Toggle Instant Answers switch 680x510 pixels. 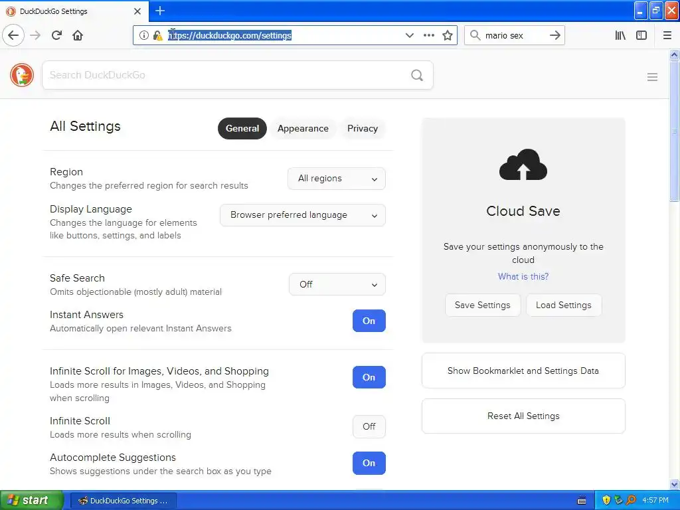click(369, 321)
